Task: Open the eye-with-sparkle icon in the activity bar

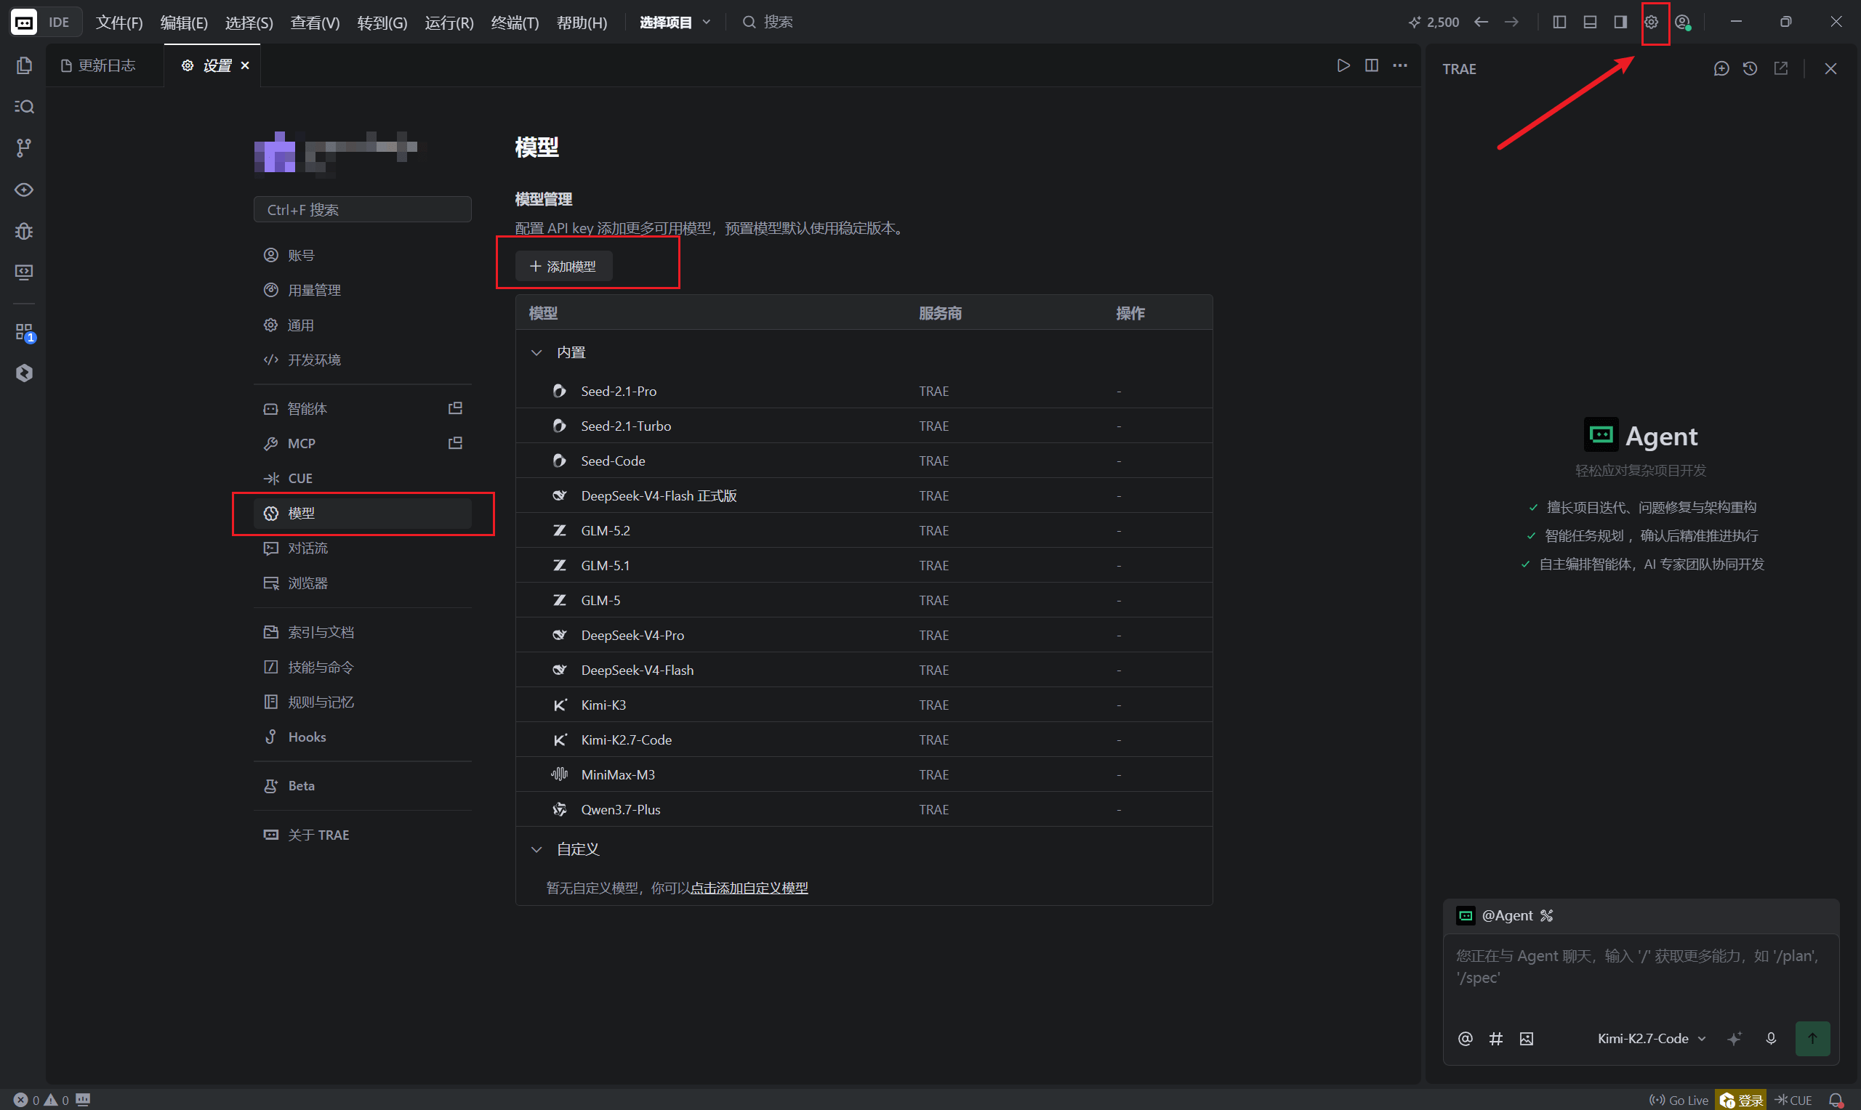Action: 24,190
